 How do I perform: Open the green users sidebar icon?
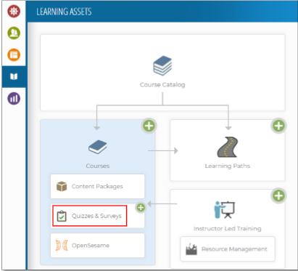coord(14,33)
